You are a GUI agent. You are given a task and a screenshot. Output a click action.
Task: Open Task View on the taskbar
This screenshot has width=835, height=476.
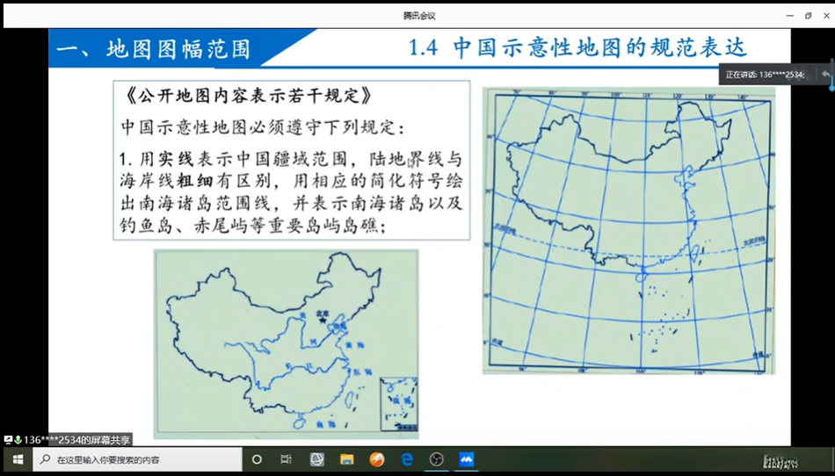(x=286, y=459)
